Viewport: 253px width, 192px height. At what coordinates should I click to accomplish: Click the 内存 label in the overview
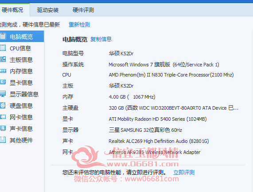click(68, 96)
